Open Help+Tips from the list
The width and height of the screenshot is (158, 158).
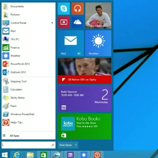tap(28, 123)
